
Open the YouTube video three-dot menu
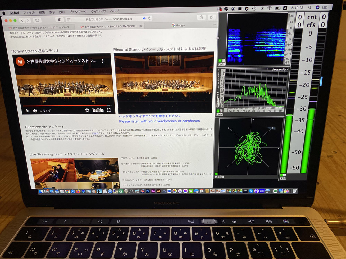102,61
